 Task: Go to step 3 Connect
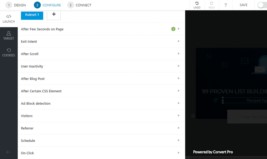(79, 5)
